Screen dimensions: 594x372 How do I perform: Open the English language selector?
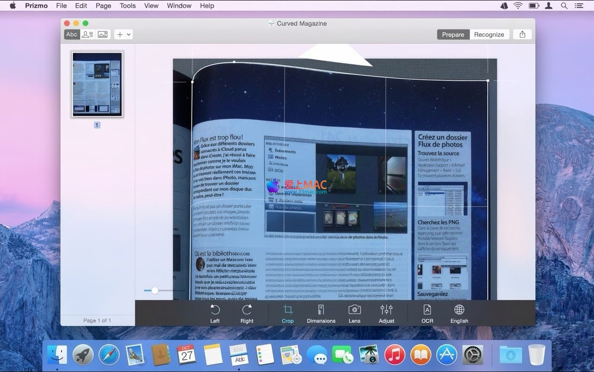[459, 313]
